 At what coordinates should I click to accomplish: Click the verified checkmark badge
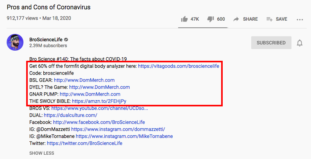[66, 39]
